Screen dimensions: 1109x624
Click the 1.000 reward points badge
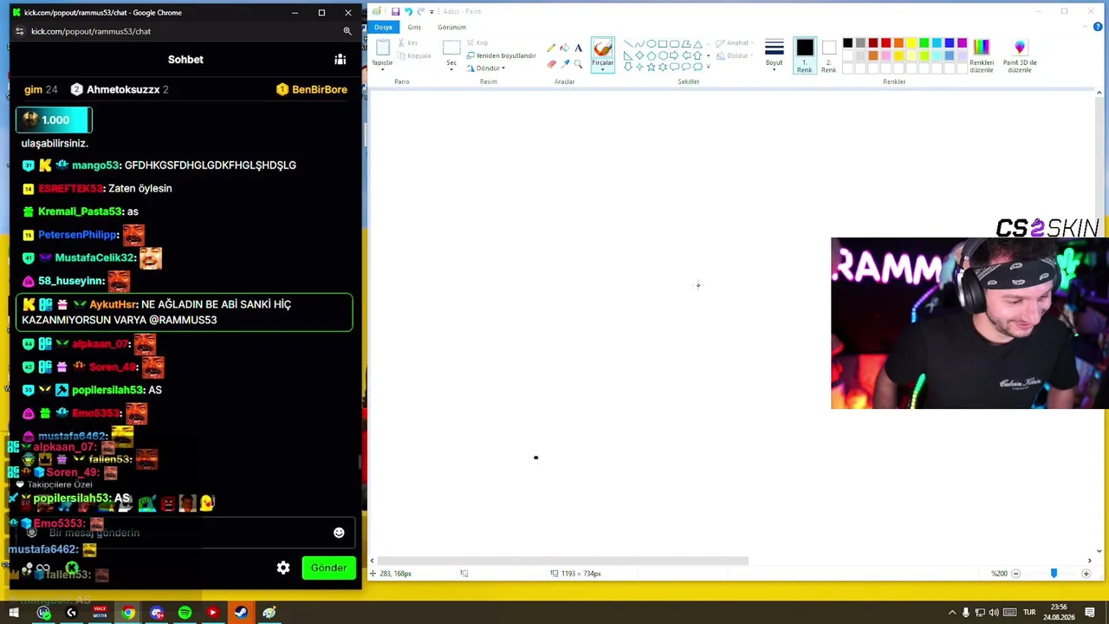[54, 120]
